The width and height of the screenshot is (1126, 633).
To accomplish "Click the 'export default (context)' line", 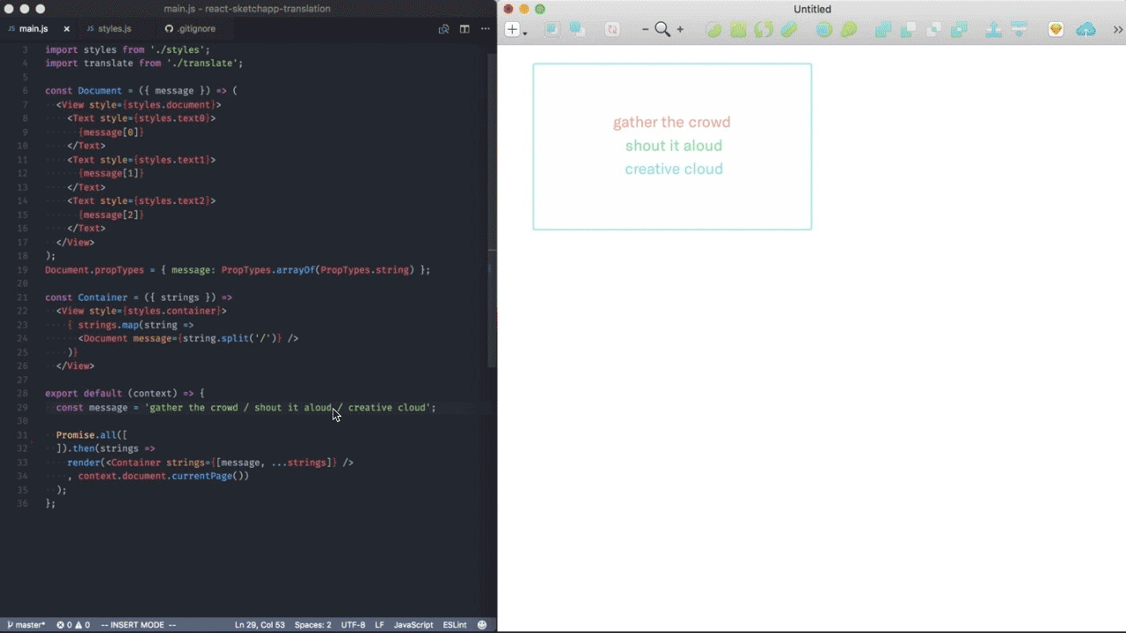I will click(125, 393).
